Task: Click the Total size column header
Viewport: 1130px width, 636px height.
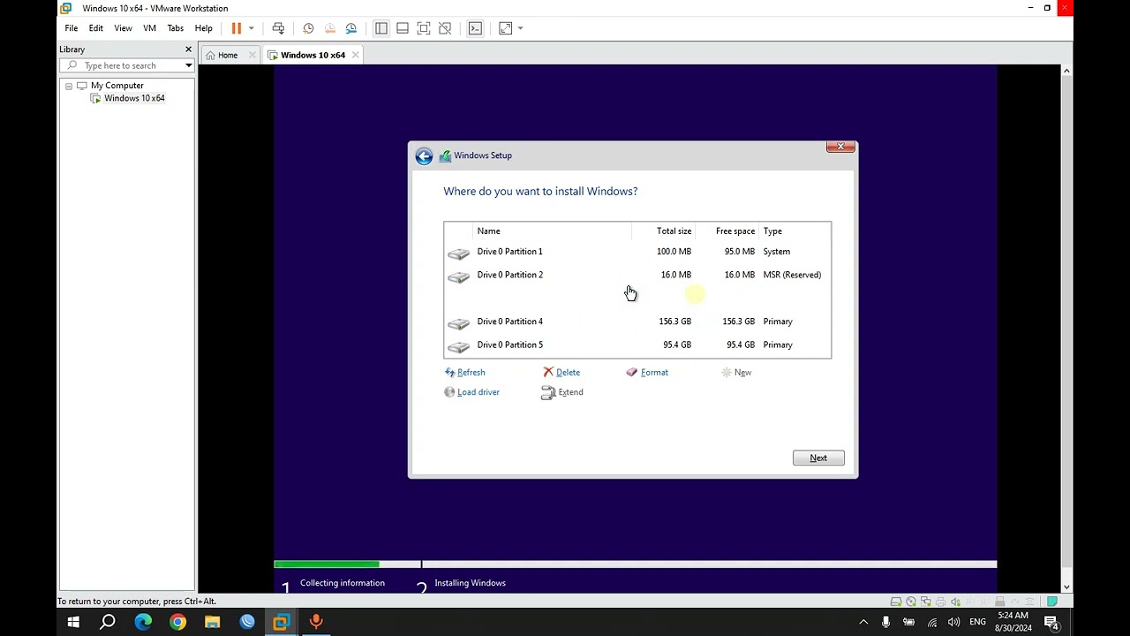Action: (x=674, y=231)
